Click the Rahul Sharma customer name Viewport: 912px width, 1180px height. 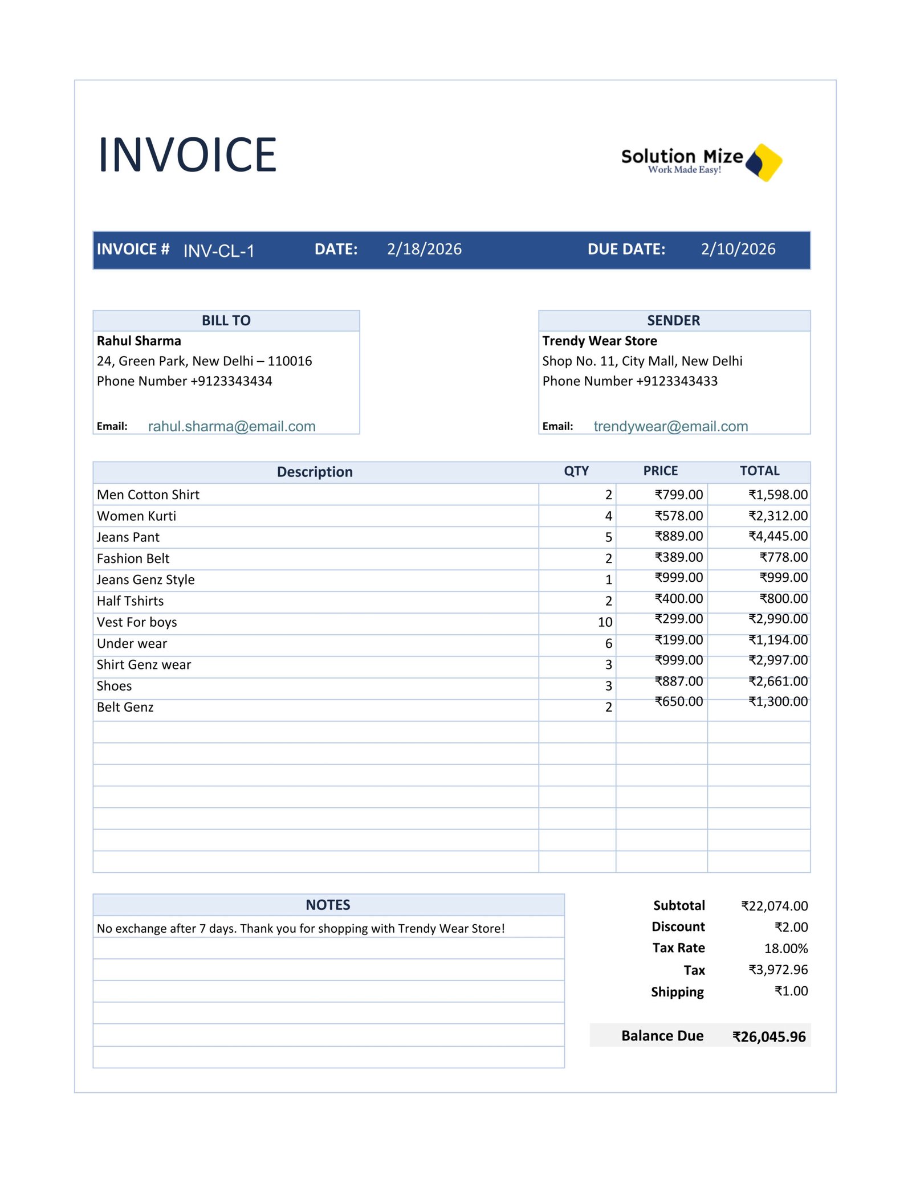point(139,341)
